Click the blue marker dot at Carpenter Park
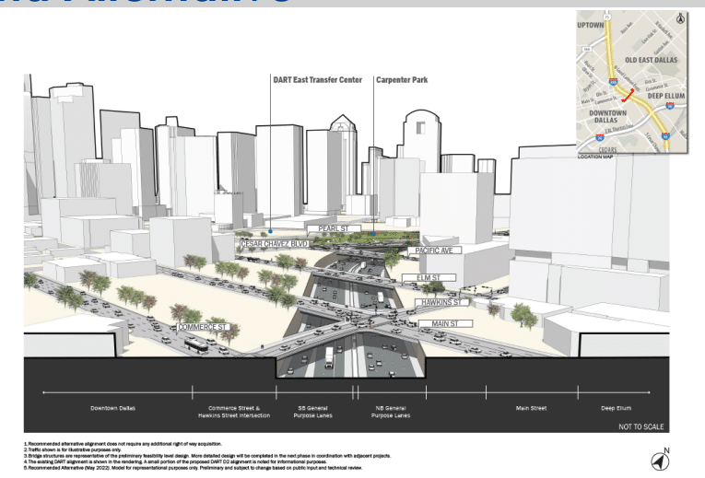The height and width of the screenshot is (478, 705). pos(373,233)
